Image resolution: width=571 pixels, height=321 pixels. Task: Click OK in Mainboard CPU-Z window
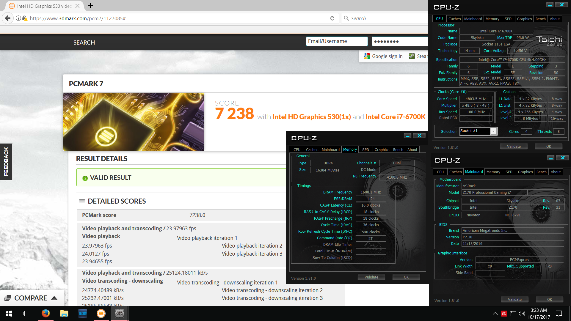tap(550, 299)
